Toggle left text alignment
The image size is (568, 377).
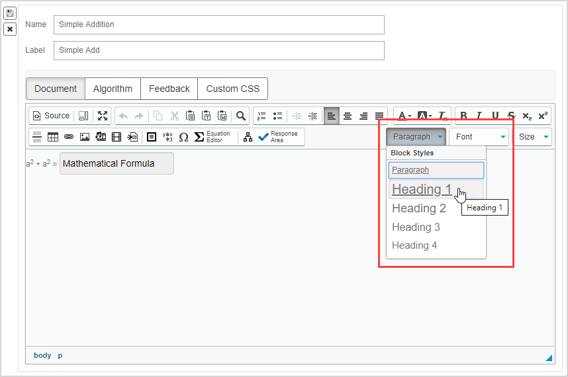[331, 116]
